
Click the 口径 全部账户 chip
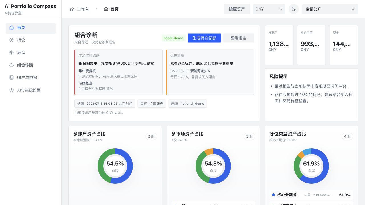tap(152, 104)
